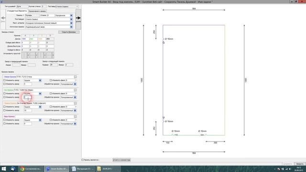Click the Скрыть Размеры button
The height and width of the screenshot is (172, 306).
coord(69,32)
